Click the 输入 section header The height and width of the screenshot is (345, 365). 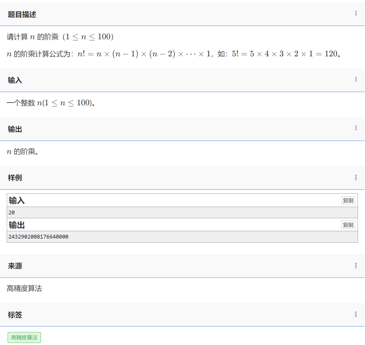click(x=15, y=80)
